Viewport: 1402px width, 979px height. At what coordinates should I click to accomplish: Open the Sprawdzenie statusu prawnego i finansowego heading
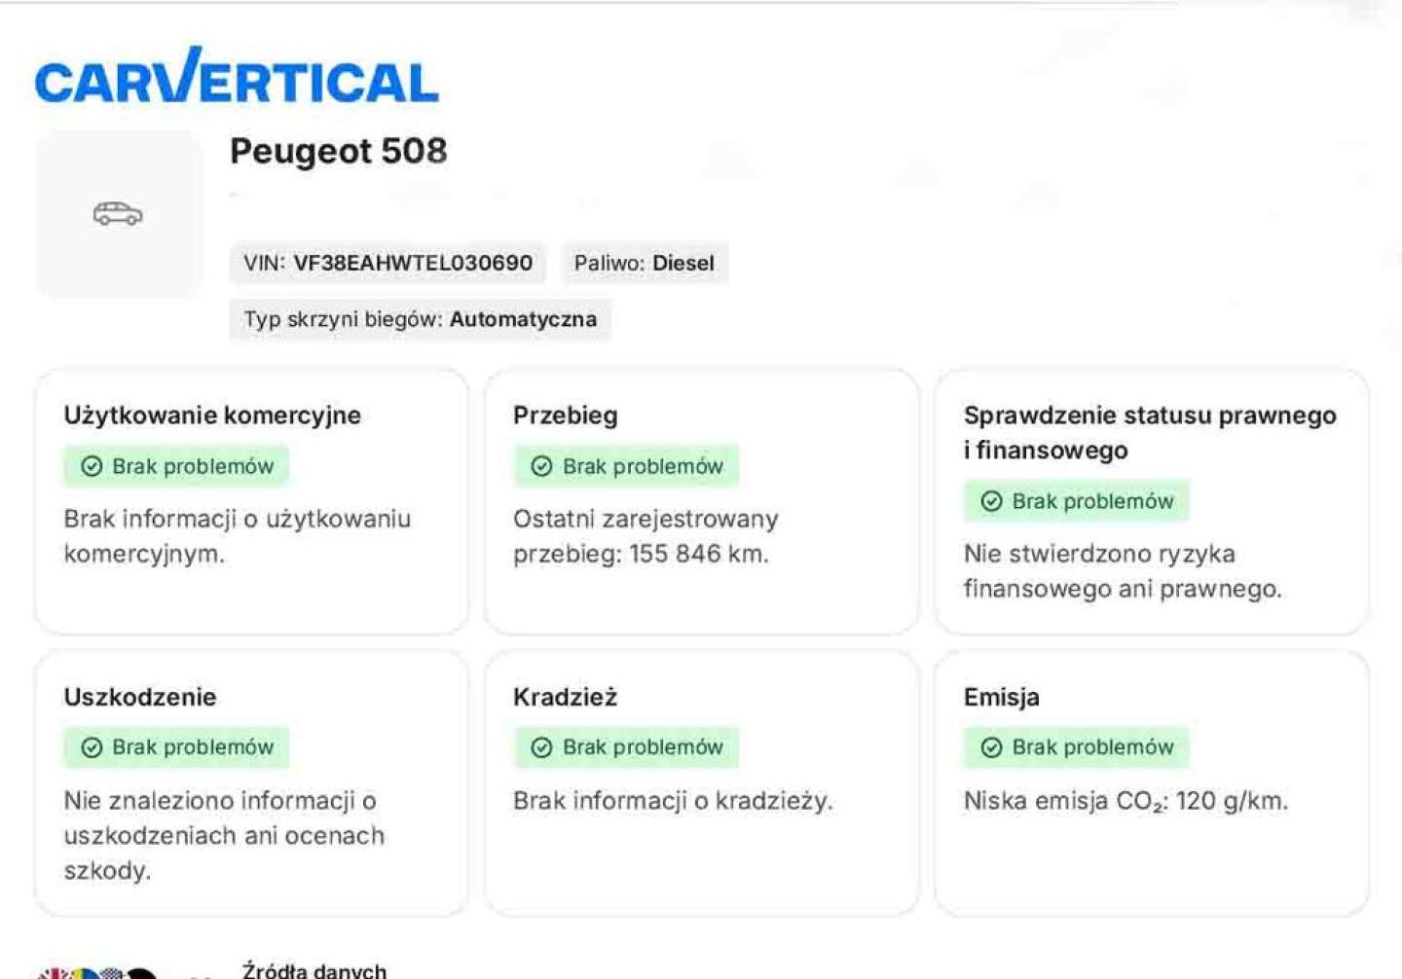pyautogui.click(x=1149, y=432)
